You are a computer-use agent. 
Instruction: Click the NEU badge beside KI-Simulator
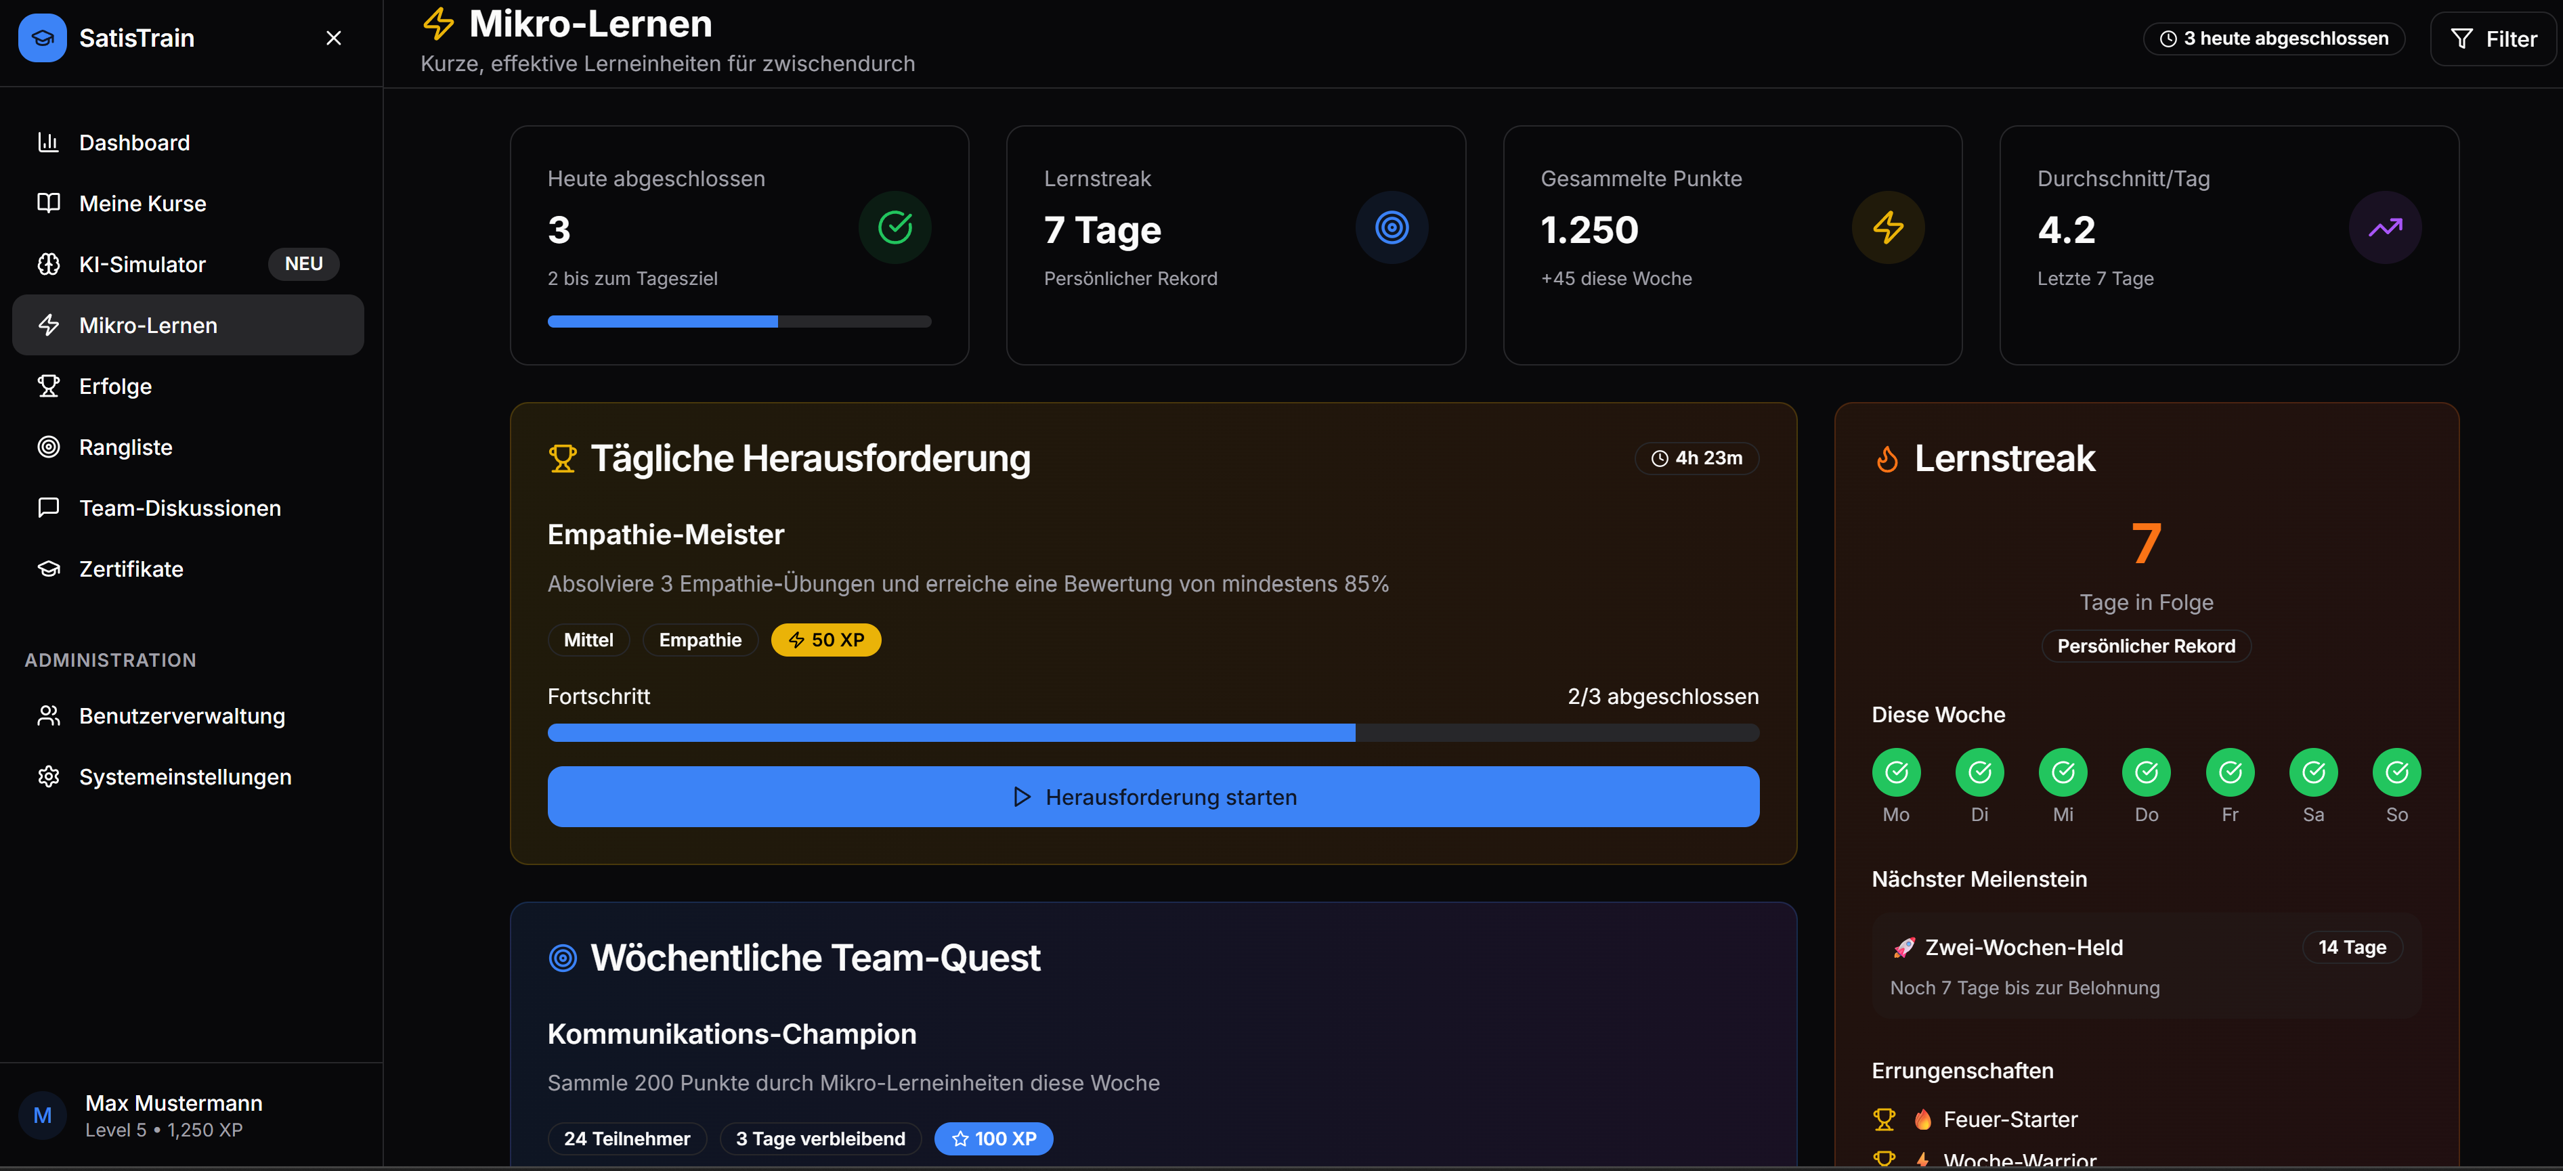click(303, 264)
